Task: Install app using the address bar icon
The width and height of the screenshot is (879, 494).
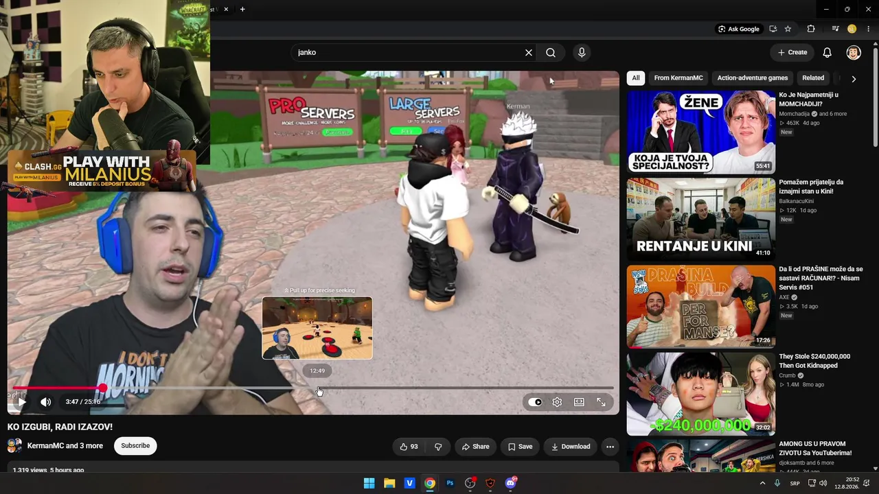Action: [x=773, y=29]
